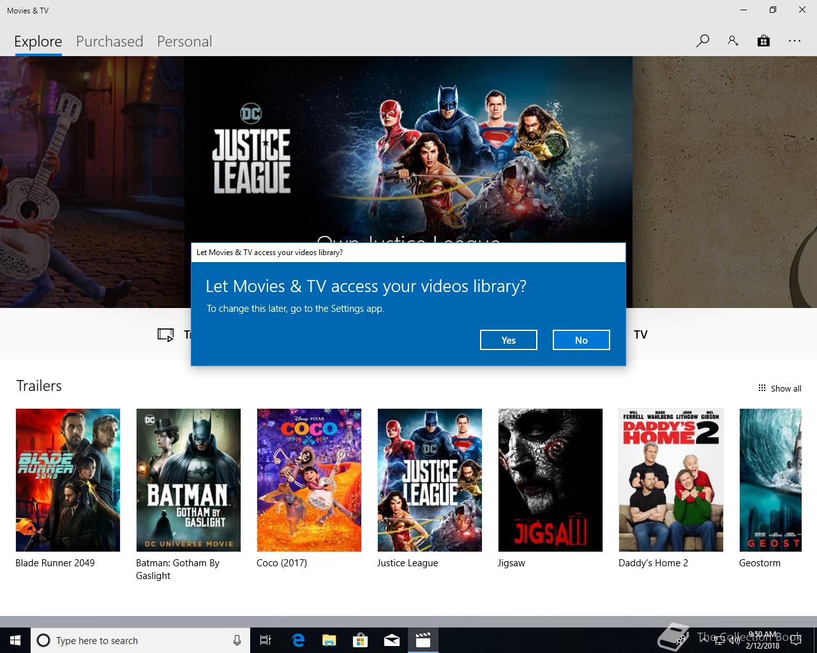Open the Justice League trailer poster
The height and width of the screenshot is (653, 817).
[x=430, y=480]
